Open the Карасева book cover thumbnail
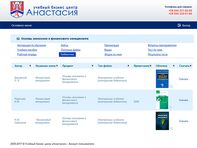The width and height of the screenshot is (197, 148). pos(162,100)
